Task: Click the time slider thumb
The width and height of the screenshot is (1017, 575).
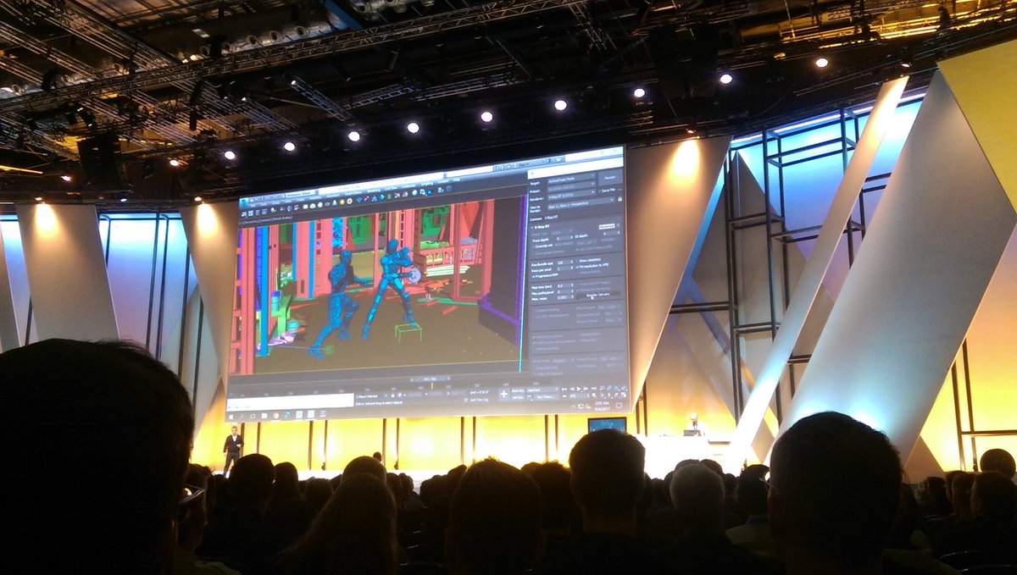Action: pyautogui.click(x=431, y=379)
